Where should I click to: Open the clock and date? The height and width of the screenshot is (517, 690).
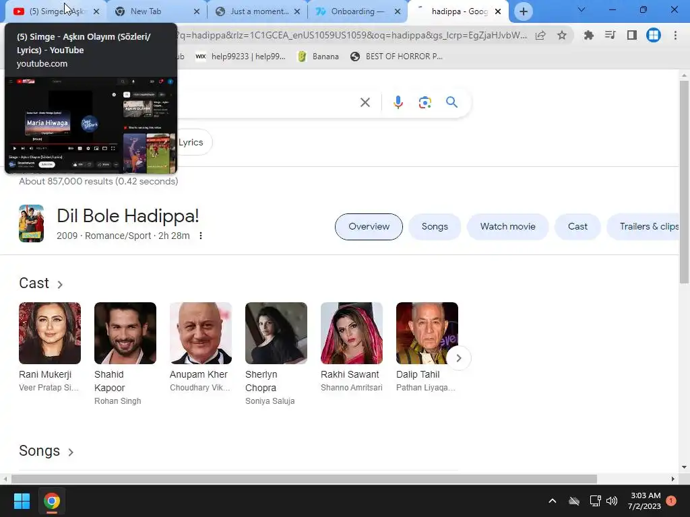point(645,501)
